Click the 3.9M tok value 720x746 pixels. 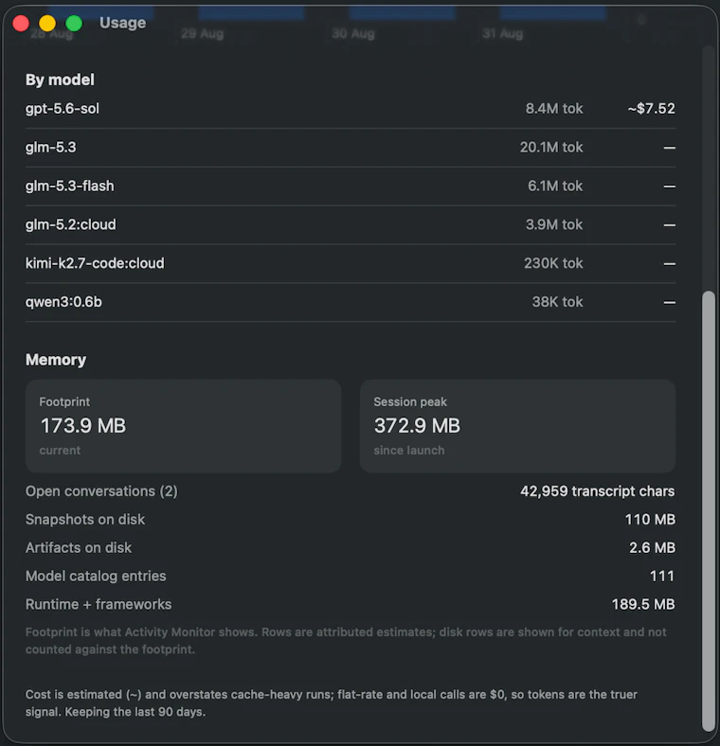click(554, 224)
